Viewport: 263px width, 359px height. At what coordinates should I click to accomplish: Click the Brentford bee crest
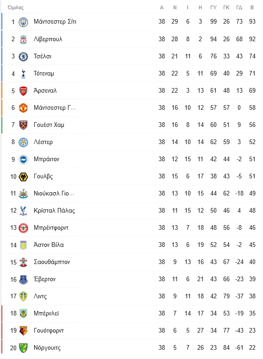click(23, 228)
